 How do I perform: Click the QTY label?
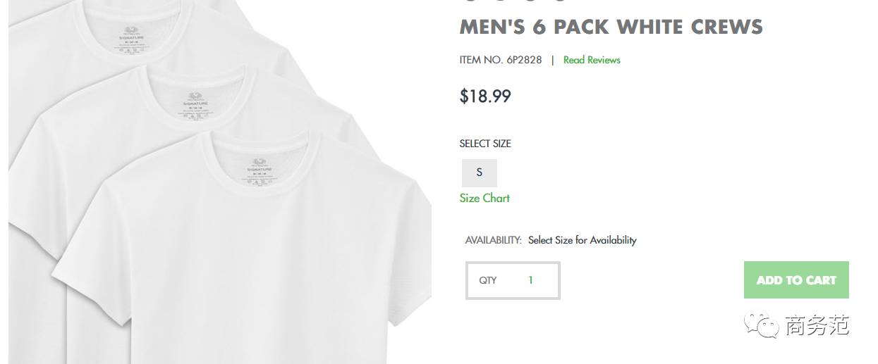(488, 280)
